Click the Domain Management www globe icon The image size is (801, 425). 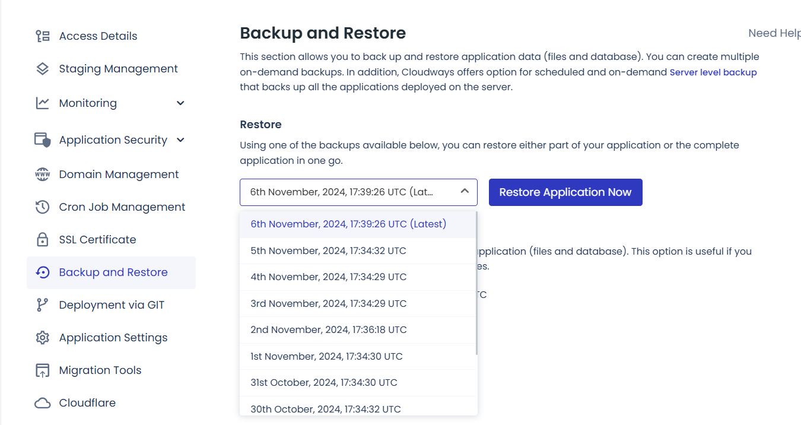point(43,175)
